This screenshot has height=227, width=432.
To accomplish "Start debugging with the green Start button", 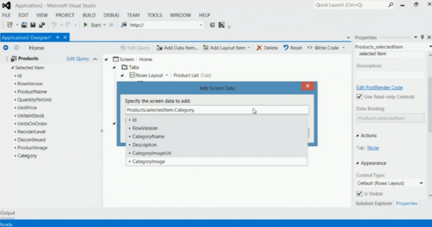I will [92, 25].
